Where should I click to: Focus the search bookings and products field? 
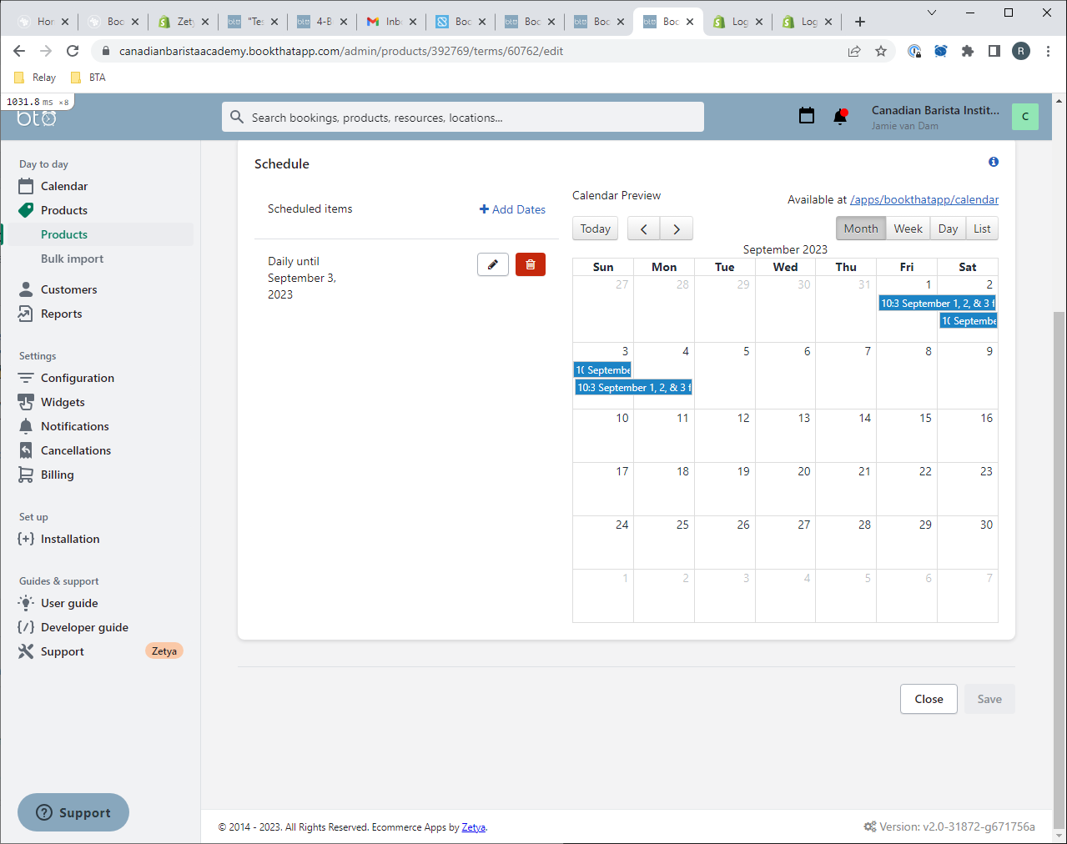pyautogui.click(x=463, y=118)
